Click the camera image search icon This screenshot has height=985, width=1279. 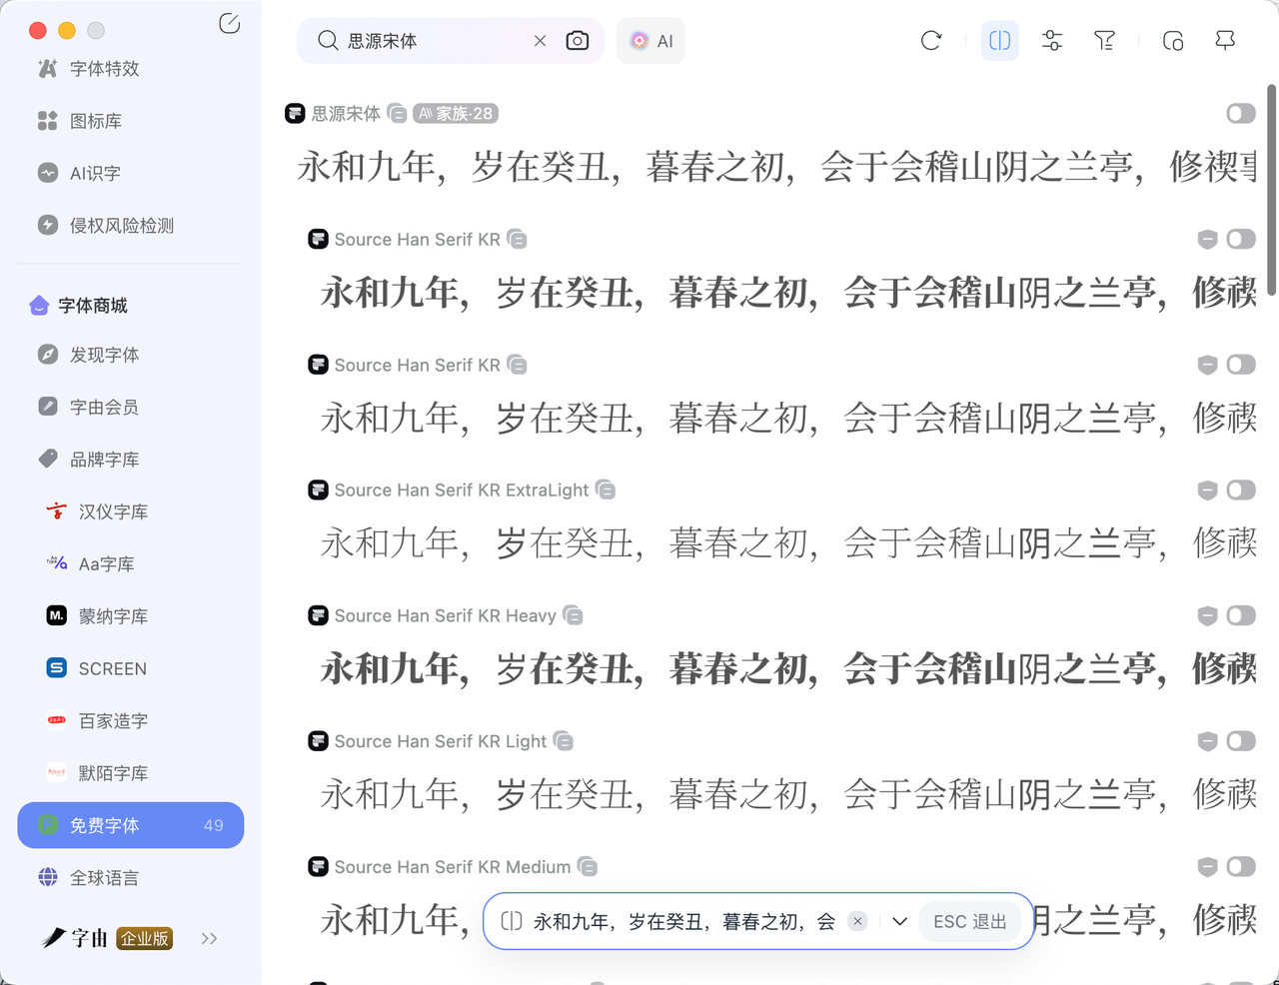[x=578, y=41]
